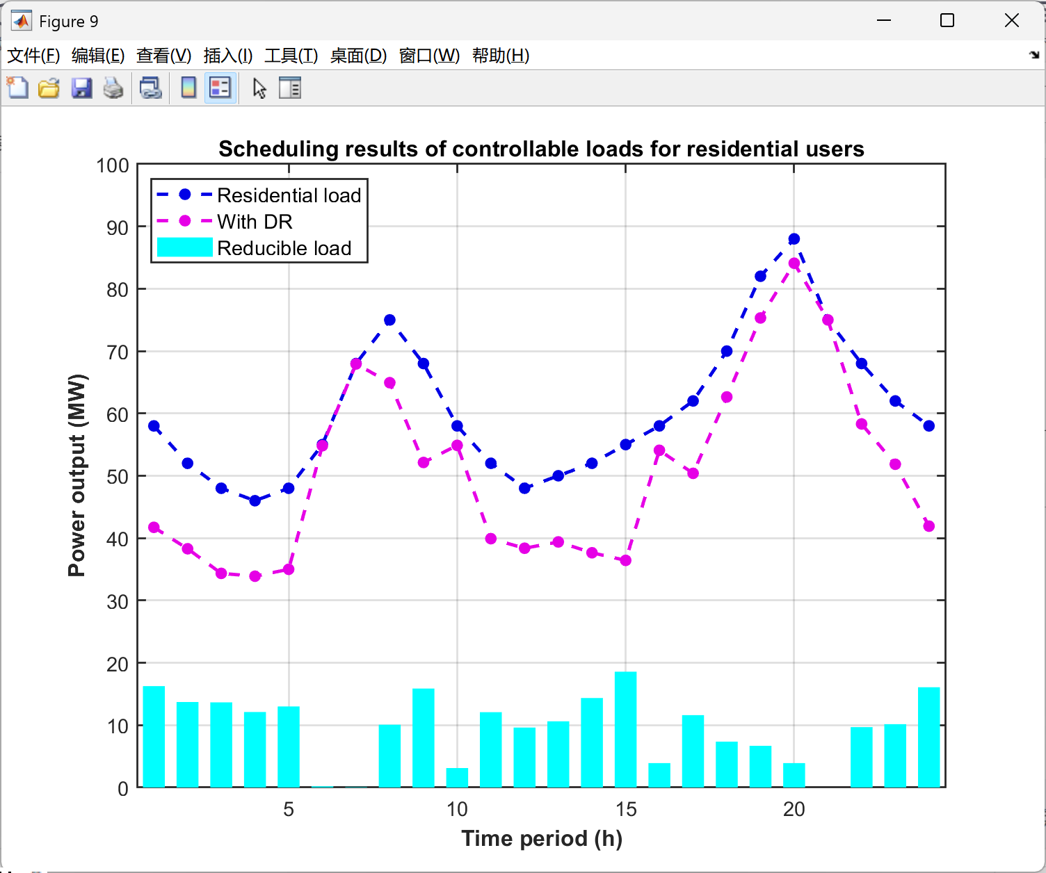Open the 桌面(D) menu
This screenshot has height=873, width=1046.
(x=359, y=56)
